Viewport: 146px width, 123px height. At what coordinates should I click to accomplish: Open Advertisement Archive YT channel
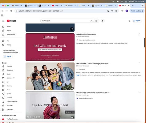[86, 98]
